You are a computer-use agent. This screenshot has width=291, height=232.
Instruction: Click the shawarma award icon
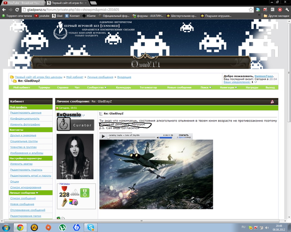[64, 202]
